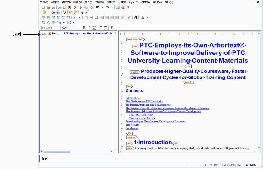This screenshot has width=263, height=169.
Task: Follow The Challenge for PTC University link
Action: (x=144, y=101)
